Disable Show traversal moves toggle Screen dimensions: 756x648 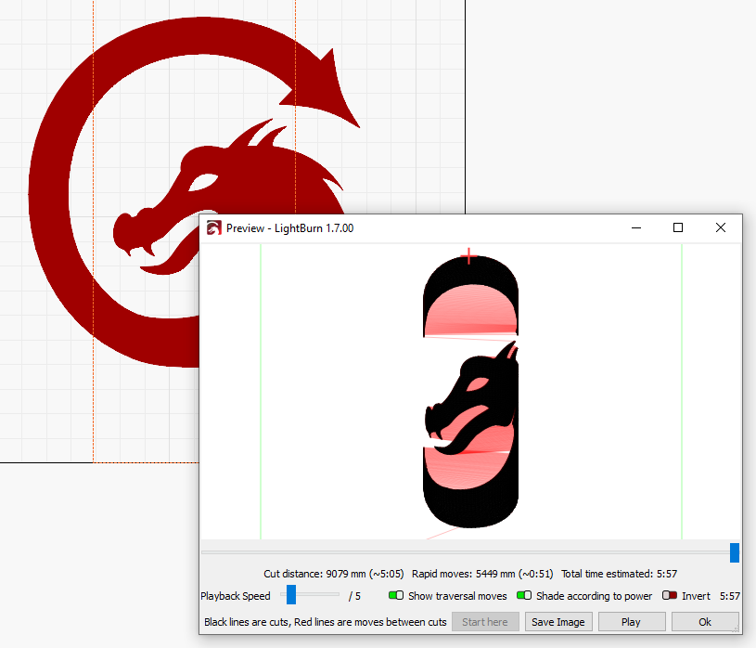[x=396, y=596]
